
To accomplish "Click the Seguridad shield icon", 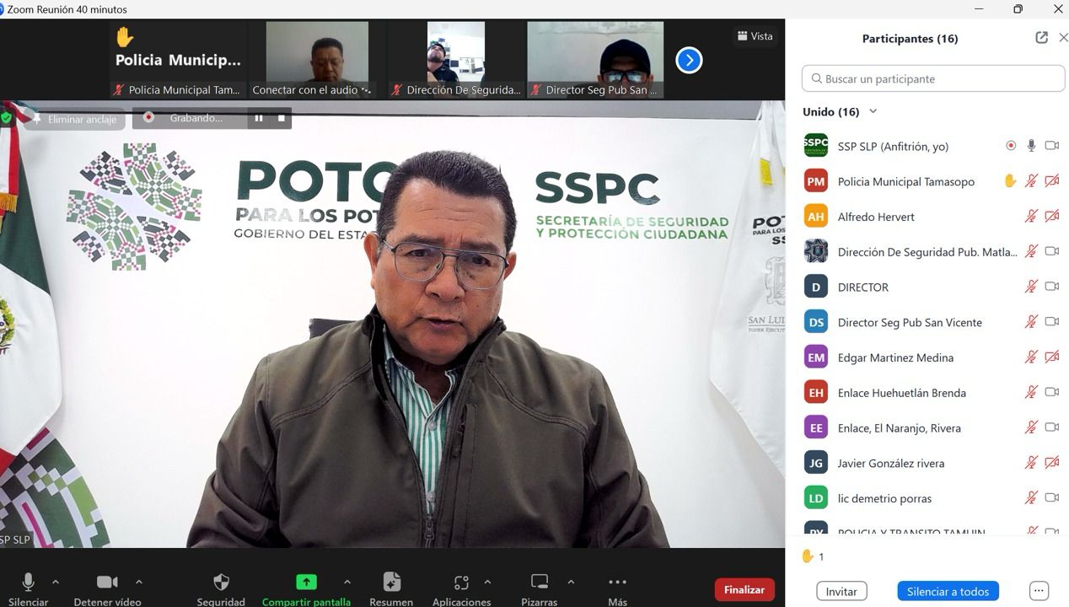I will click(221, 583).
